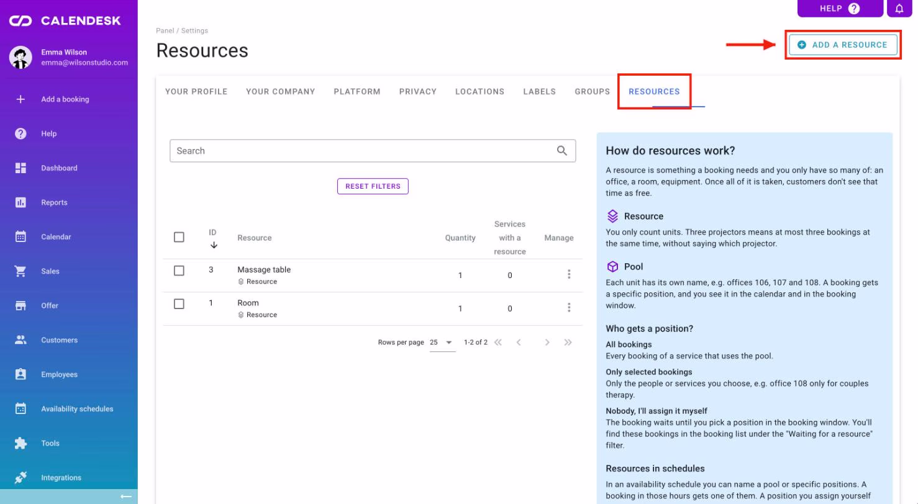Click the Help button at top
The image size is (918, 504).
point(840,9)
